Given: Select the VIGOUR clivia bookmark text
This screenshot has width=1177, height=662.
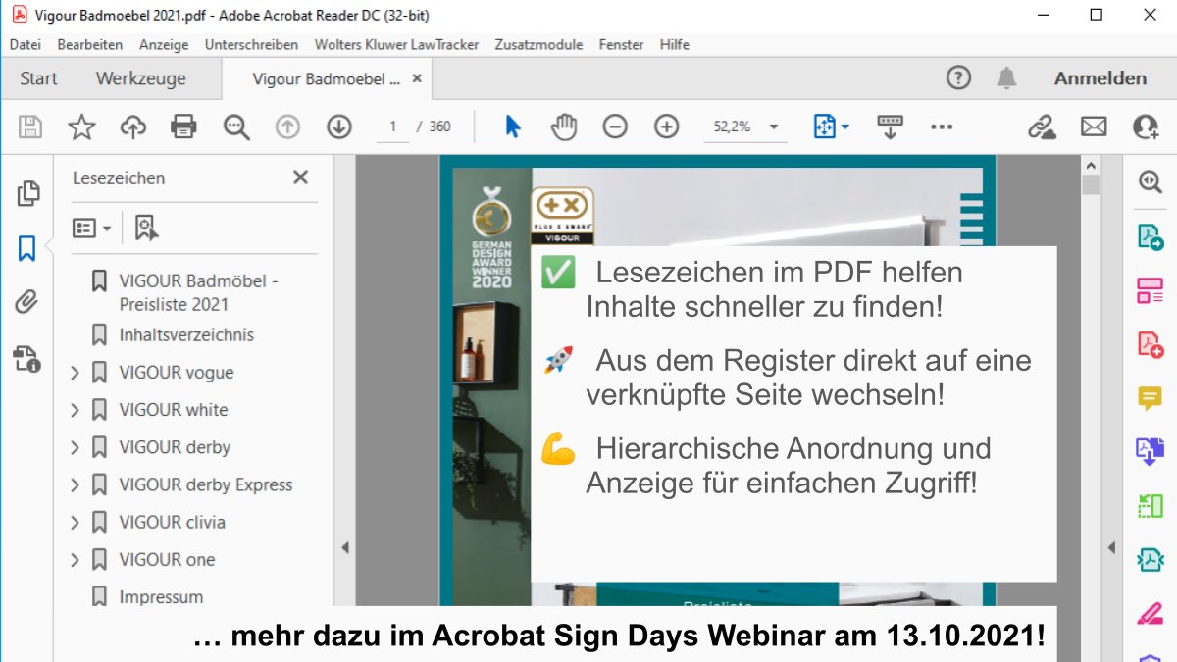Looking at the screenshot, I should (172, 522).
